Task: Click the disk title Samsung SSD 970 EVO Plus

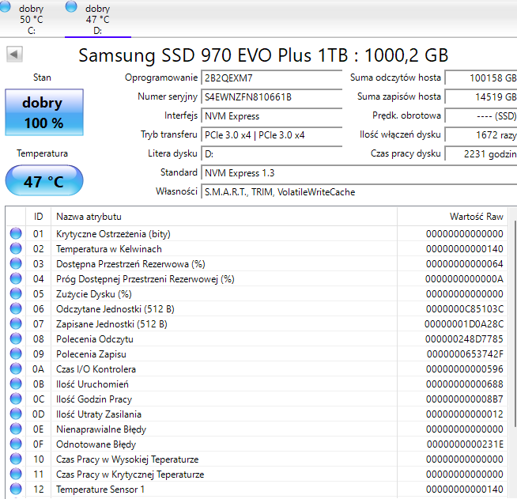Action: 263,55
